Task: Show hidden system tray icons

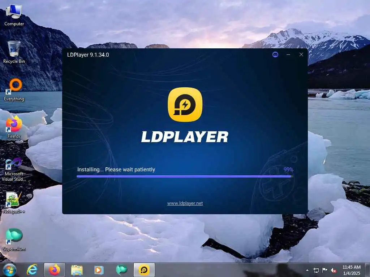Action: pyautogui.click(x=307, y=270)
